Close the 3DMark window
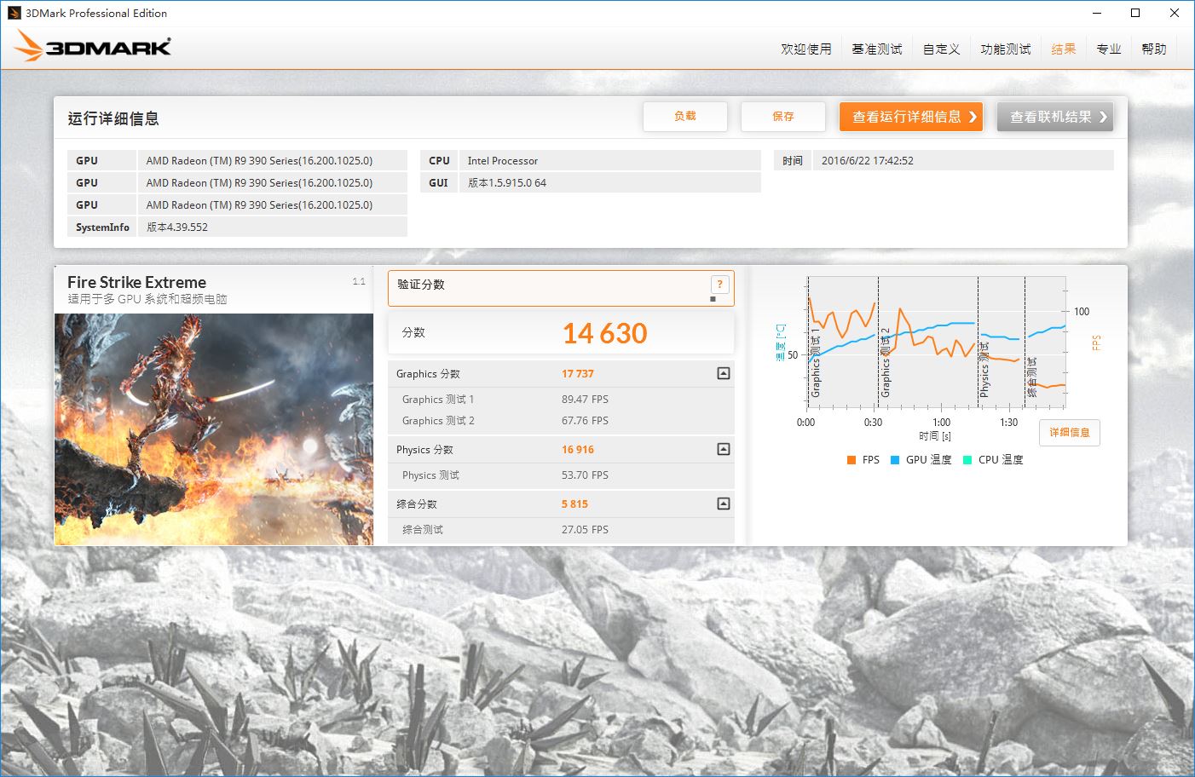Image resolution: width=1195 pixels, height=777 pixels. (1175, 13)
